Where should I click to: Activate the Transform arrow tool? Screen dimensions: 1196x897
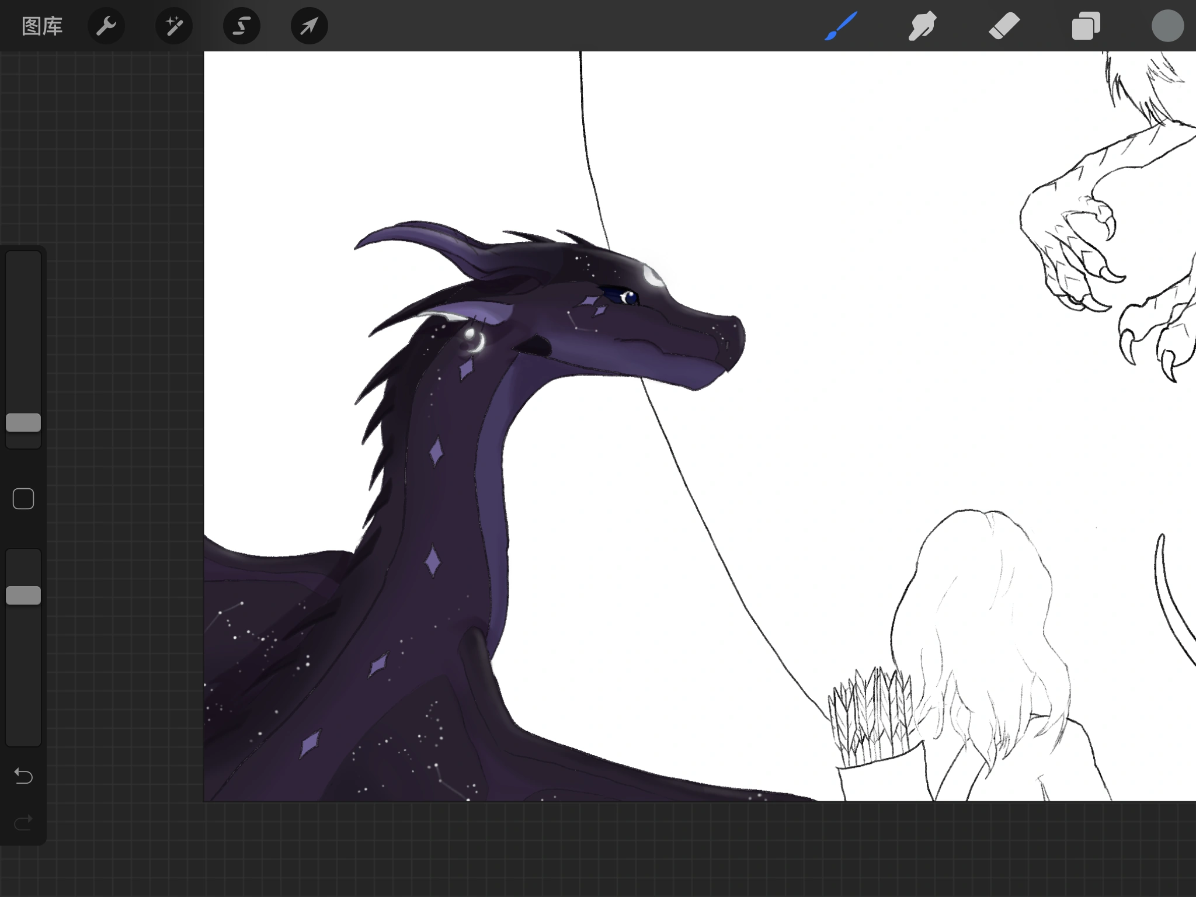click(309, 26)
